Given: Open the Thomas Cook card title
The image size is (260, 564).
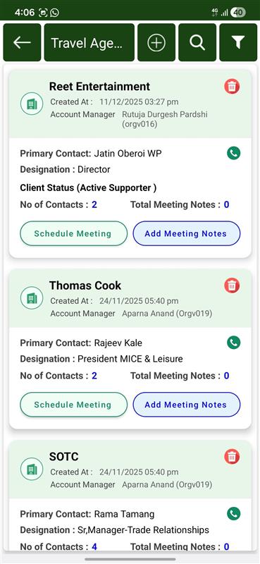Looking at the screenshot, I should (85, 286).
